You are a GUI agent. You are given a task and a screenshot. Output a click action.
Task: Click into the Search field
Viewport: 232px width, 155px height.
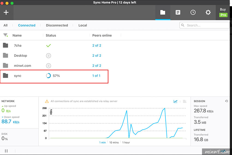point(204,25)
